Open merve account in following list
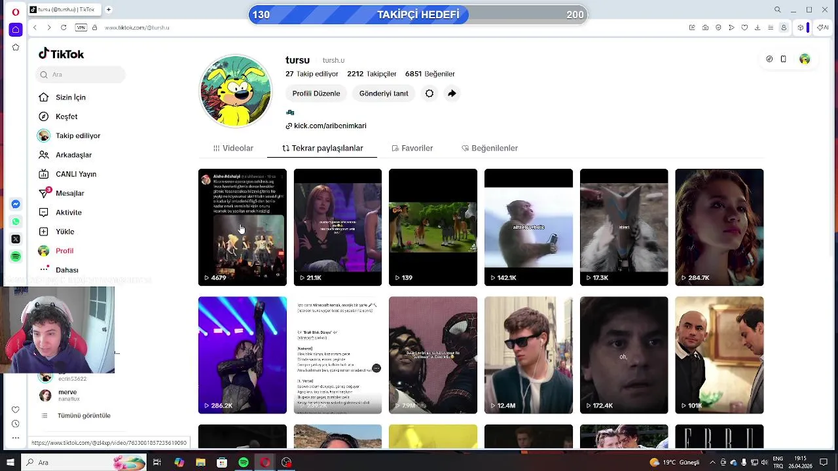This screenshot has width=838, height=471. tap(67, 395)
